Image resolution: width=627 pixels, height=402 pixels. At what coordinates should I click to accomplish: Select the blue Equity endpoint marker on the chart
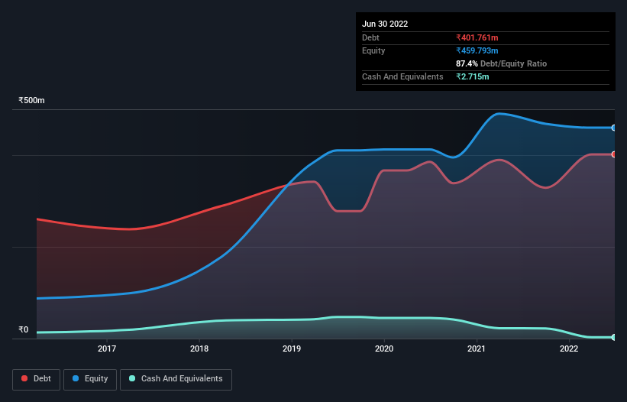614,128
